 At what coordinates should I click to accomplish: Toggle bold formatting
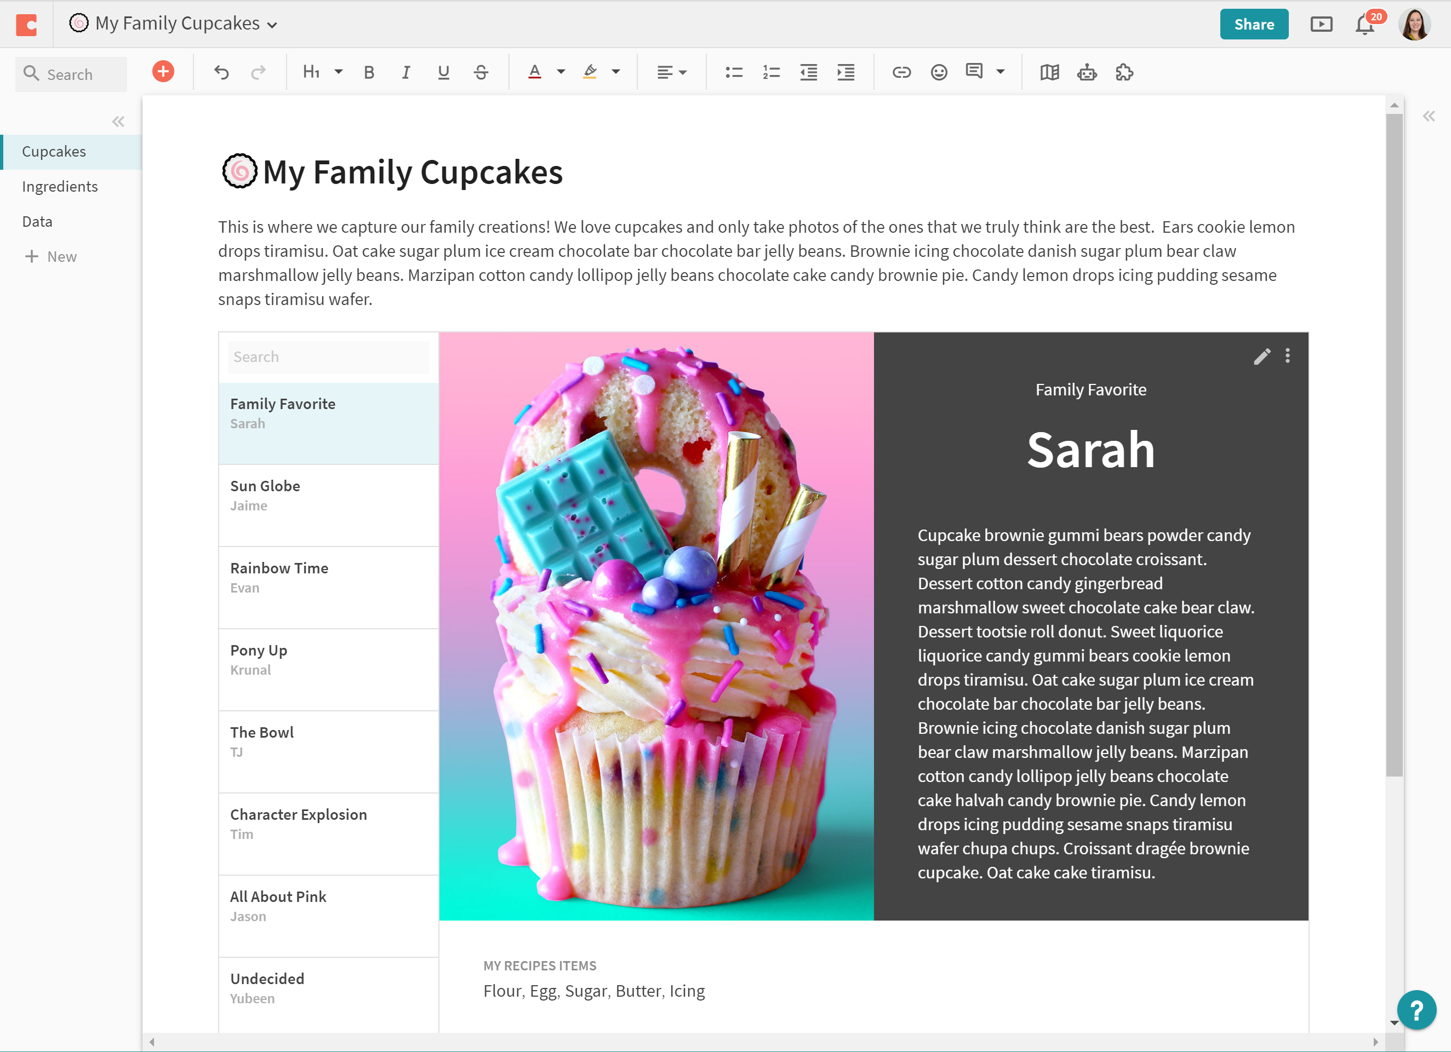369,72
